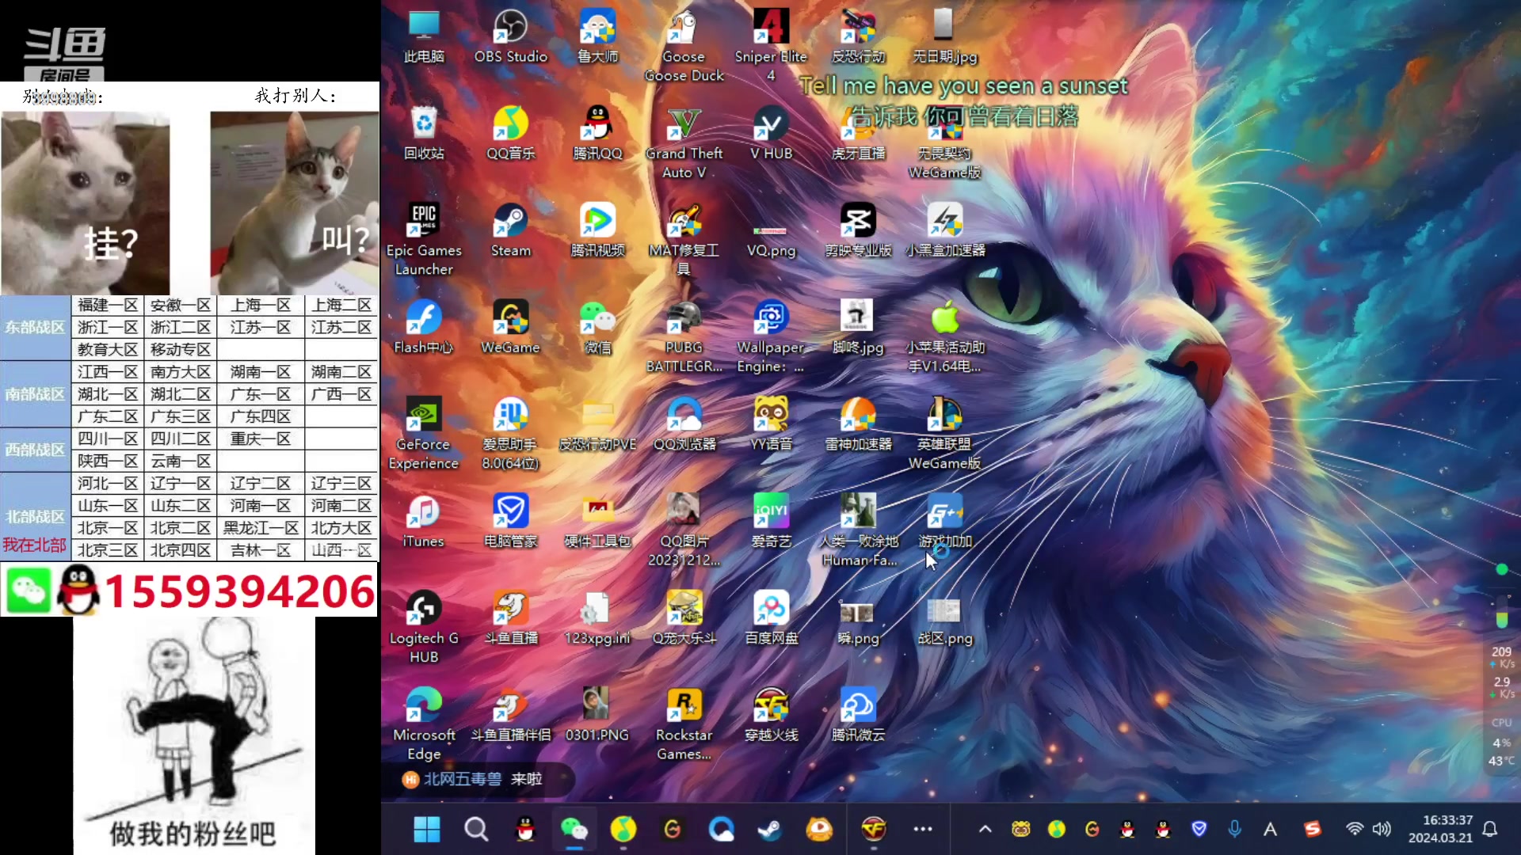Open 游戏加加 desktop icon
1521x855 pixels.
(x=944, y=521)
